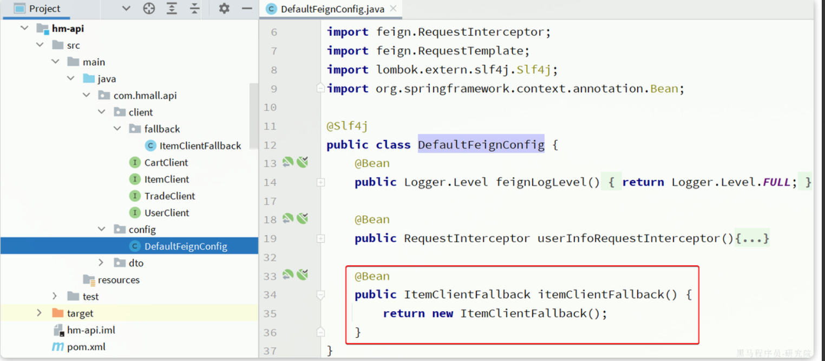Unfold the userInfoRequestInterceptor method on line 19
Screen dimensions: 825x361
click(320, 239)
